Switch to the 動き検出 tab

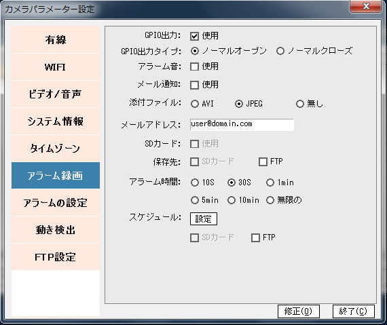coord(56,229)
